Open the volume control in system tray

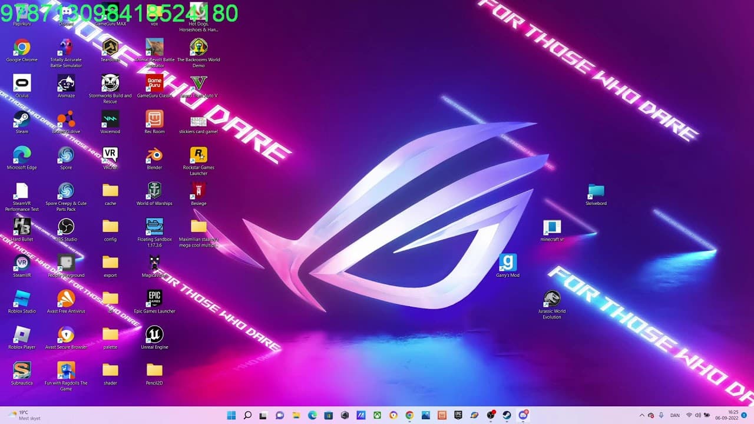click(x=698, y=415)
